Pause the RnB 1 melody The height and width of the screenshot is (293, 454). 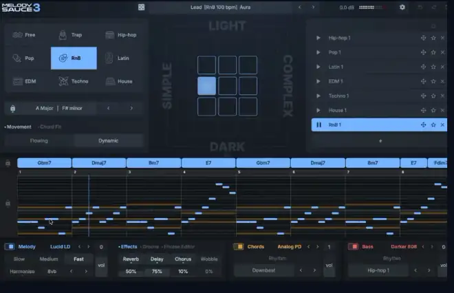point(318,124)
